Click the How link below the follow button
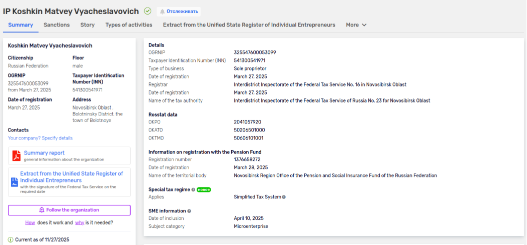 tap(30, 222)
